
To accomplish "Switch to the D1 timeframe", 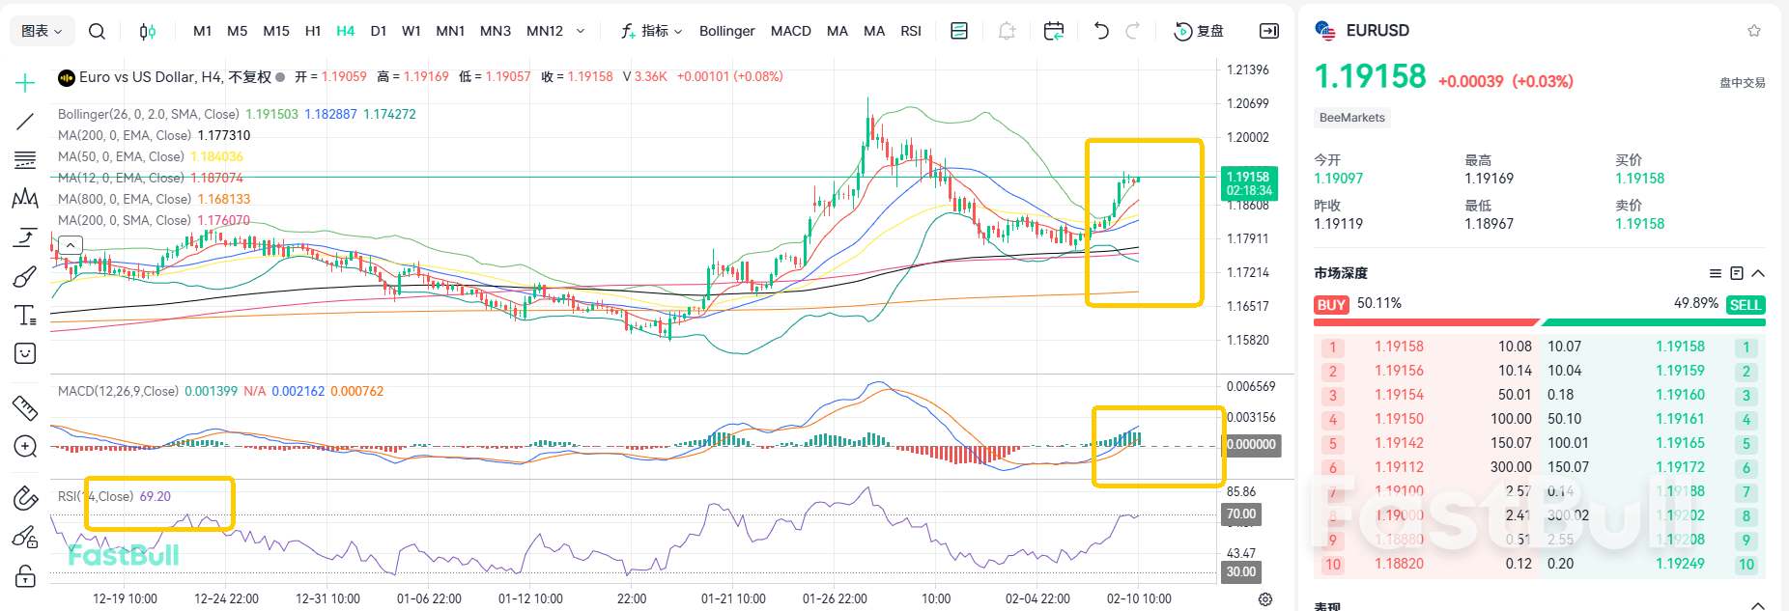I will coord(379,31).
